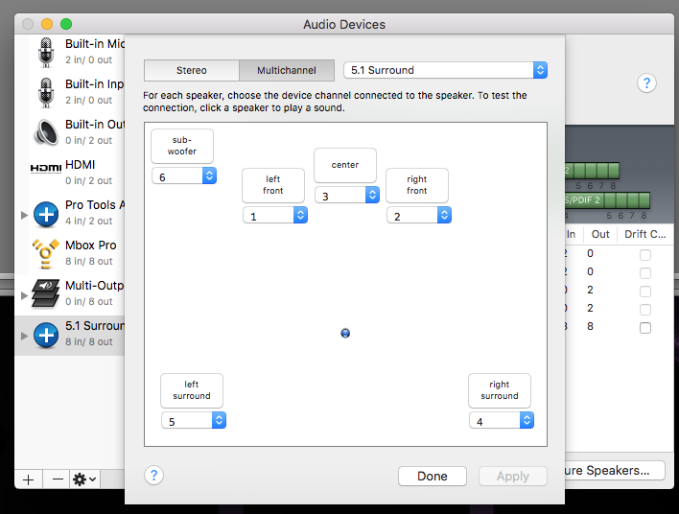The image size is (679, 514).
Task: Click the Built-in Microphone device icon
Action: (46, 52)
